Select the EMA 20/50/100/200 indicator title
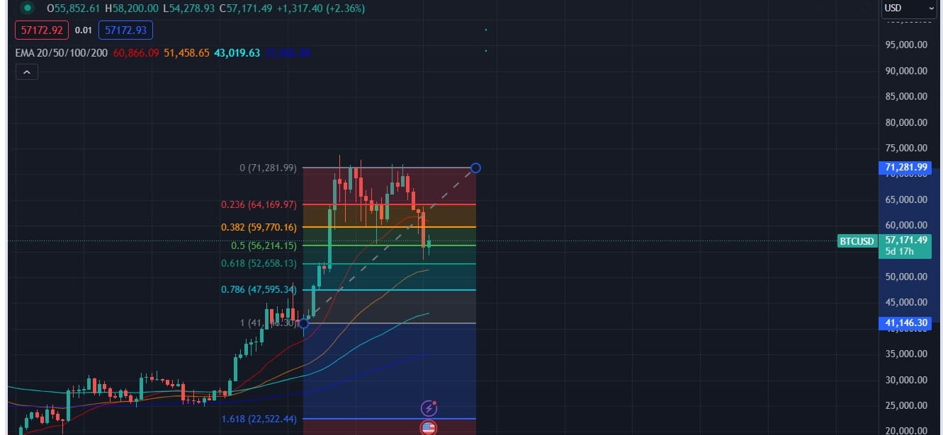The image size is (943, 435). [60, 53]
